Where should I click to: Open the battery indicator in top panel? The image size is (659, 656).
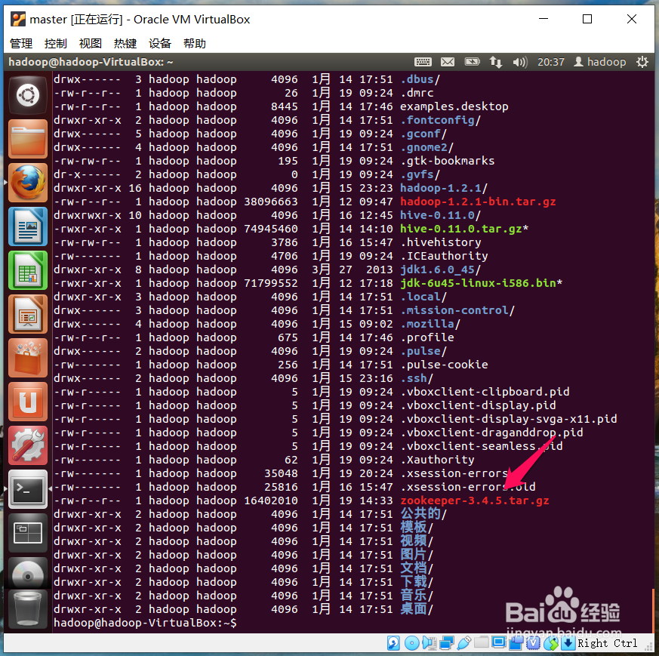click(472, 62)
